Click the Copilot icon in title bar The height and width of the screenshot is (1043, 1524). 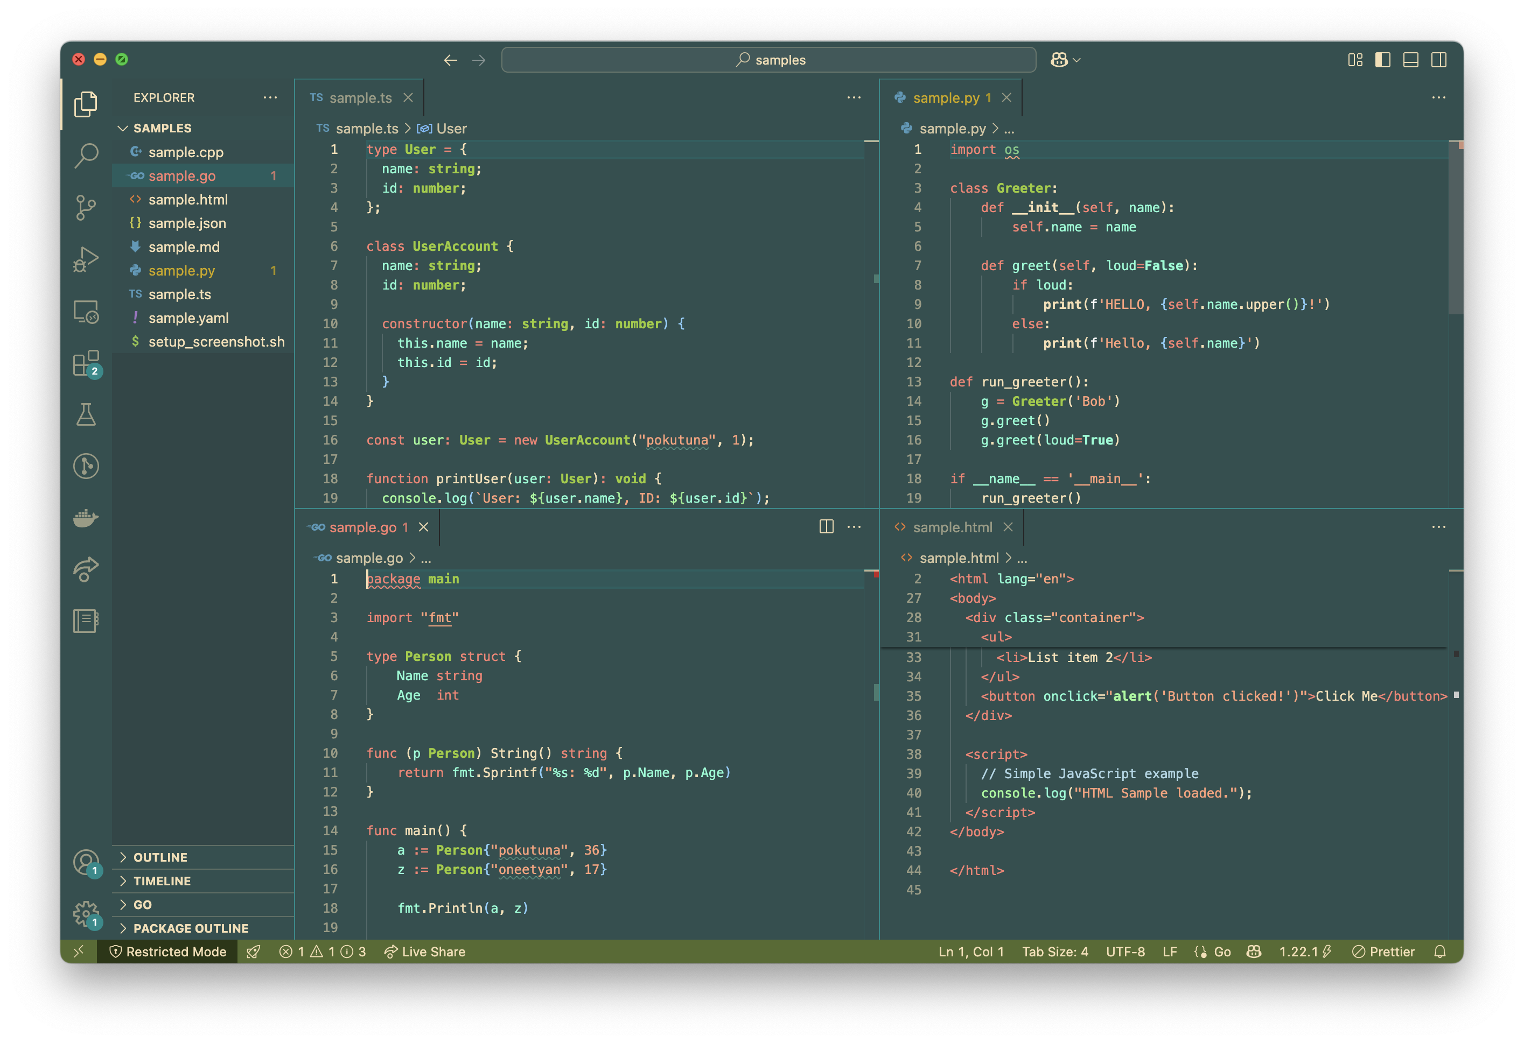(1059, 60)
